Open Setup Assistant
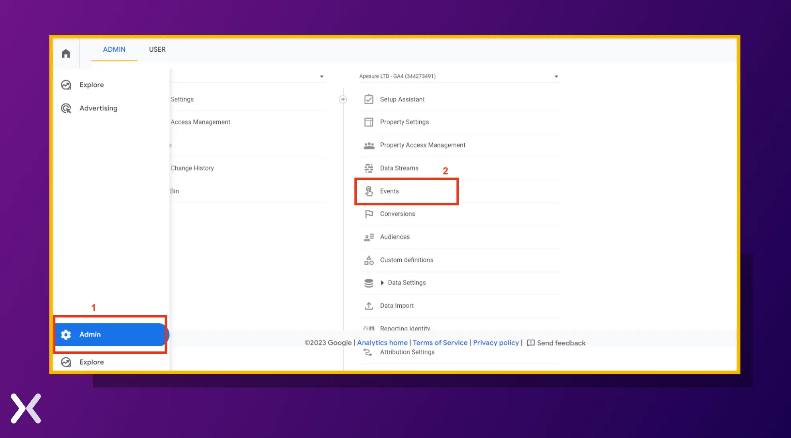Screen dimensions: 791x438 pos(402,99)
